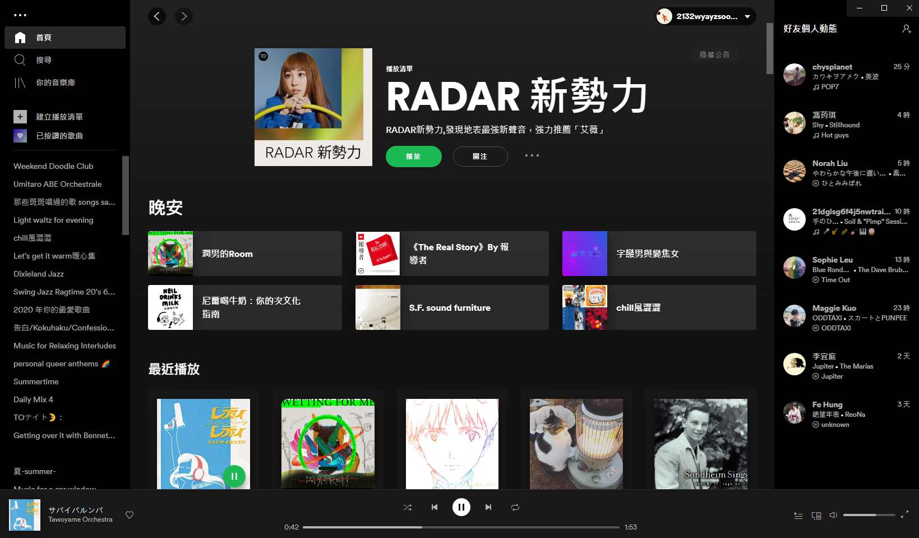919x538 pixels.
Task: Open artist Tawoyame Orchestra link
Action: [80, 519]
